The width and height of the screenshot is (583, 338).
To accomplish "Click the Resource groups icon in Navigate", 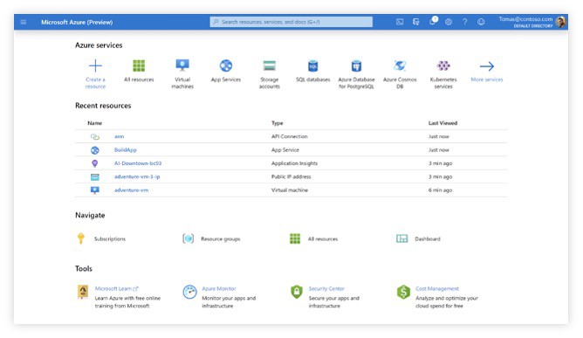I will pos(189,238).
